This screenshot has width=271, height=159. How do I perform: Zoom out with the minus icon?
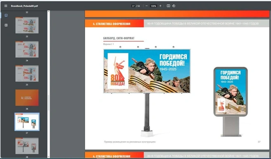point(147,6)
